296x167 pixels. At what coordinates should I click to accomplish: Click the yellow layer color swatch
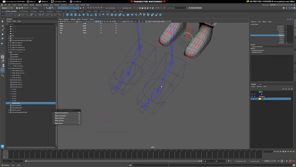[x=260, y=99]
